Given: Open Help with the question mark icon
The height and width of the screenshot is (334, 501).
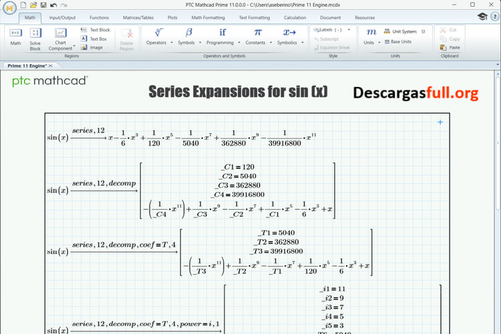Looking at the screenshot, I should click(494, 17).
